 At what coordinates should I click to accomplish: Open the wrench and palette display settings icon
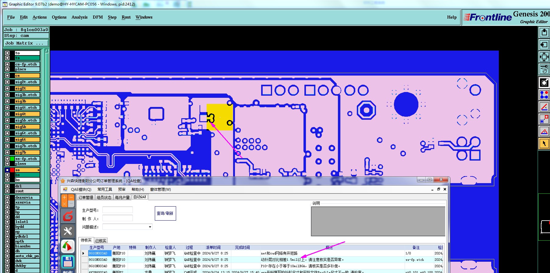pos(544,69)
